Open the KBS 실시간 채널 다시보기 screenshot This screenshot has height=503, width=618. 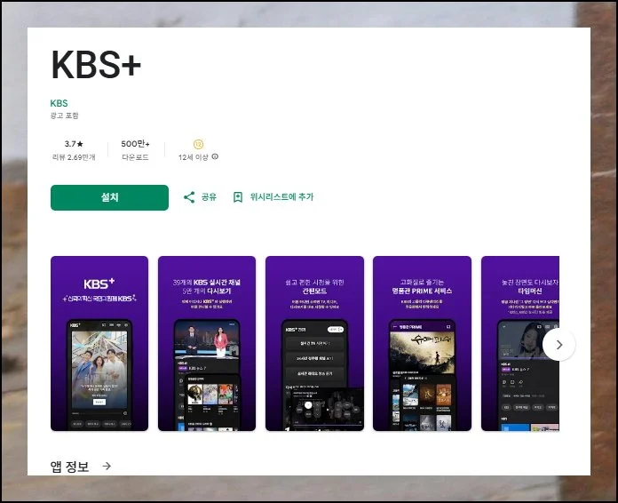point(207,343)
